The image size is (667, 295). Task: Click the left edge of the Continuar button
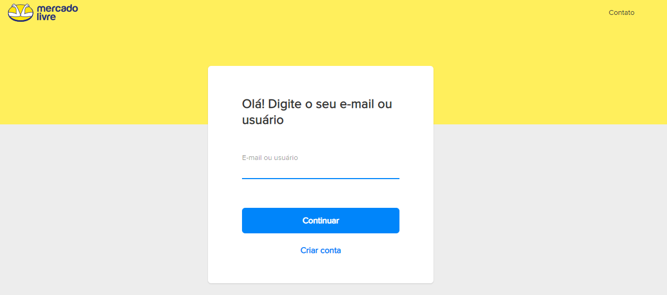point(245,221)
